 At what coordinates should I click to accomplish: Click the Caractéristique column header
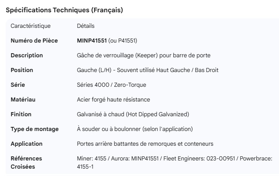[31, 26]
